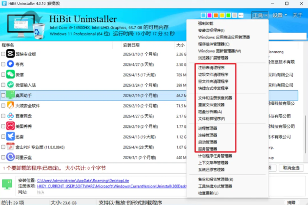Click the HiBit Uninstaller monitor and recycle bin logo
The image size is (308, 205).
click(26, 24)
